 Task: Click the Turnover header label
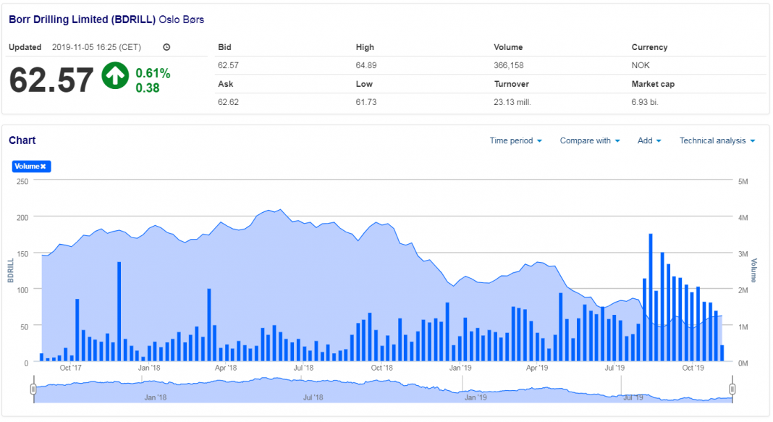click(x=511, y=84)
